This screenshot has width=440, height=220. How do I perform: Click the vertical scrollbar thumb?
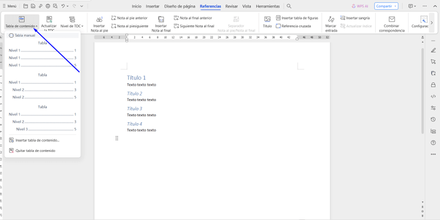(x=423, y=91)
